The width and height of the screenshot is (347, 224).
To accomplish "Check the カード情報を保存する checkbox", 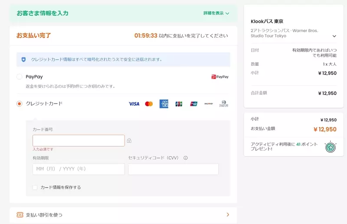I will pyautogui.click(x=35, y=188).
